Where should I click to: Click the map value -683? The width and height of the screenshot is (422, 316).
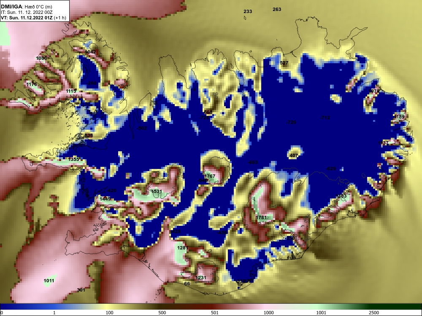point(253,162)
